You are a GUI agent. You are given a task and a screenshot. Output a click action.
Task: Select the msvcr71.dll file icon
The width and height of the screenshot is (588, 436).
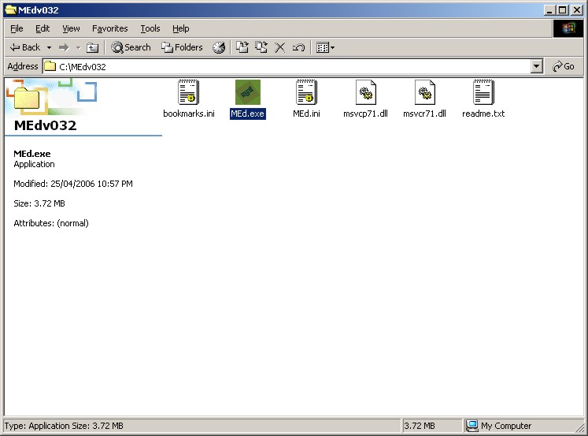click(424, 92)
